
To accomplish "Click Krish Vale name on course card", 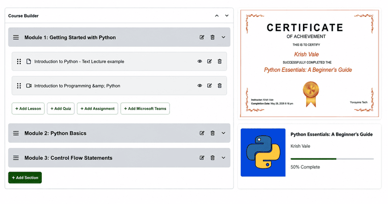I will tap(300, 146).
